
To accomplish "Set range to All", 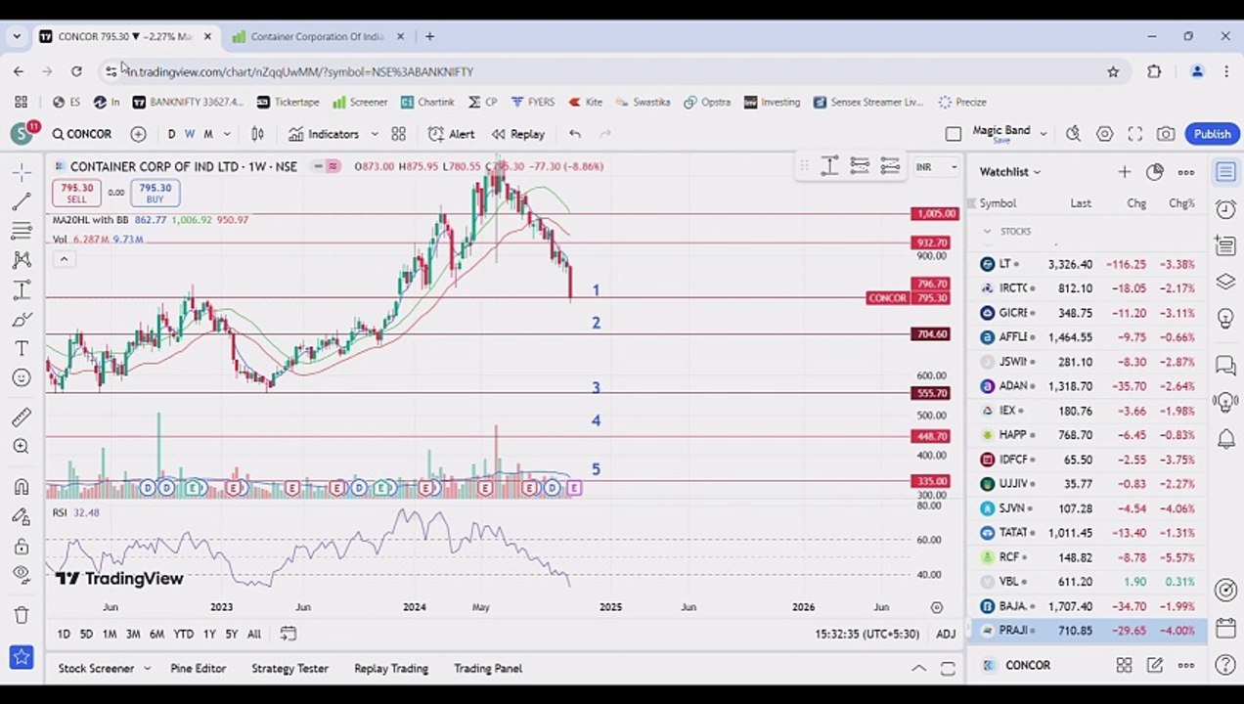I will click(x=254, y=635).
